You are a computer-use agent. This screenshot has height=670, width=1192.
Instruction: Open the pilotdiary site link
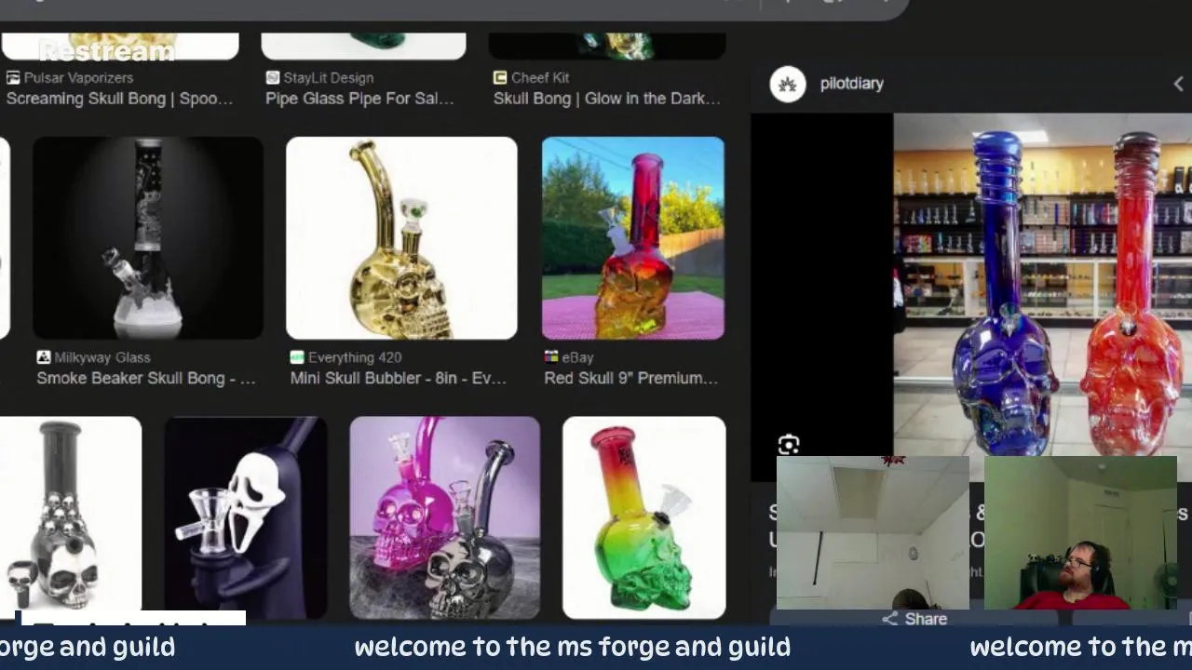pos(851,84)
